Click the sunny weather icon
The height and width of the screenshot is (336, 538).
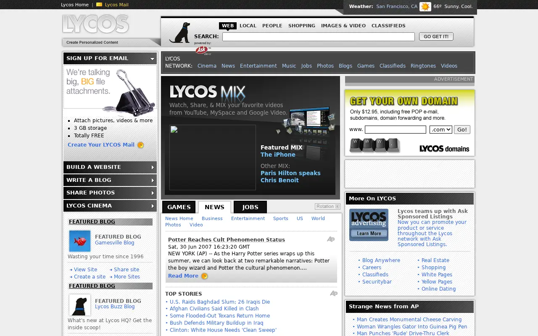425,7
